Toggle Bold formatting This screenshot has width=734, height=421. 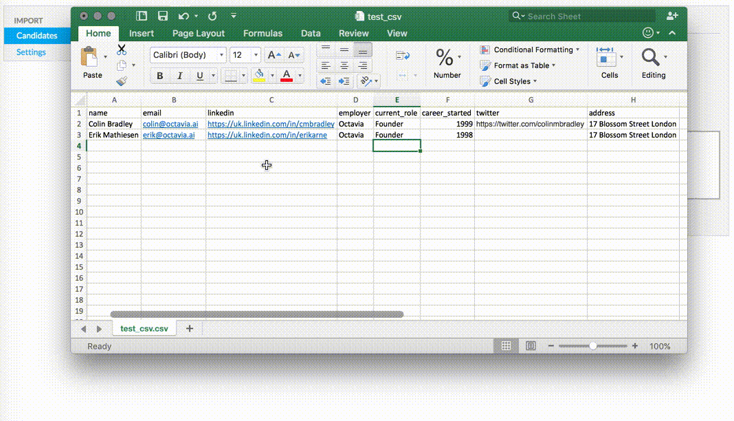[x=160, y=76]
